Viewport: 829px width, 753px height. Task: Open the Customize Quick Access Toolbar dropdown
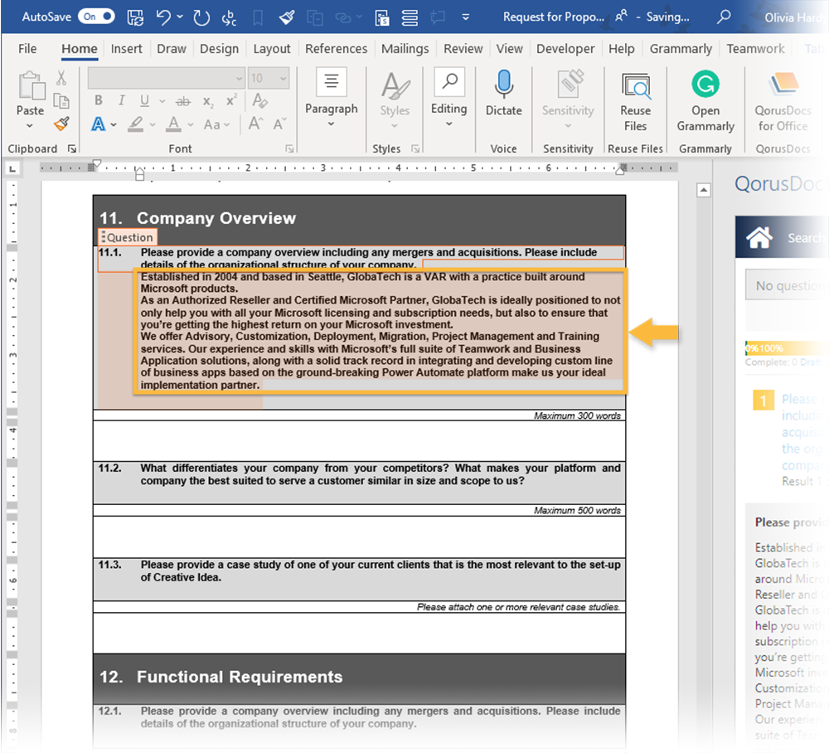(466, 17)
